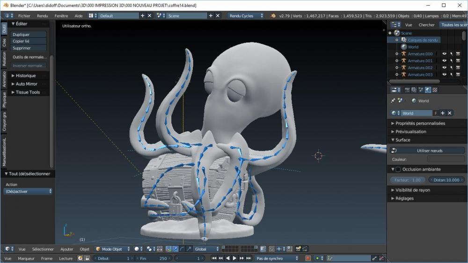Click the timeline play forward button

point(235,258)
